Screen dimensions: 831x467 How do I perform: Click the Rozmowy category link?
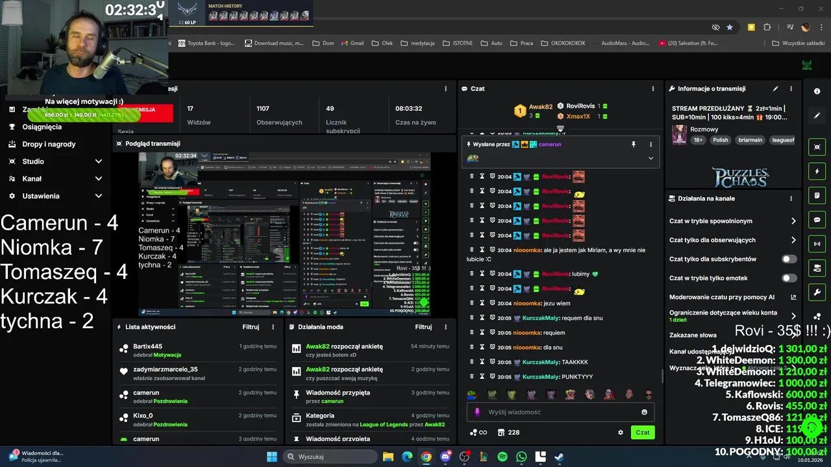704,129
